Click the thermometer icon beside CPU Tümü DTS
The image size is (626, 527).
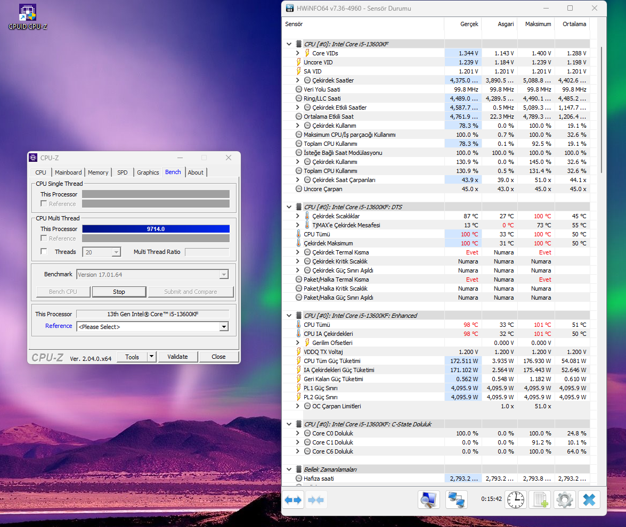299,234
